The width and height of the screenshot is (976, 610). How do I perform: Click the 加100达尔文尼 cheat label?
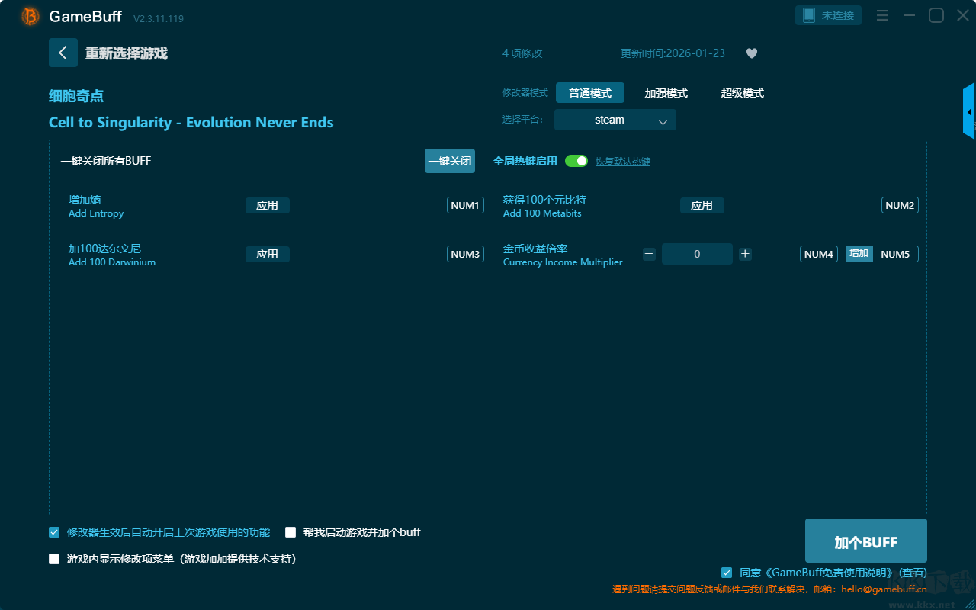tap(104, 249)
